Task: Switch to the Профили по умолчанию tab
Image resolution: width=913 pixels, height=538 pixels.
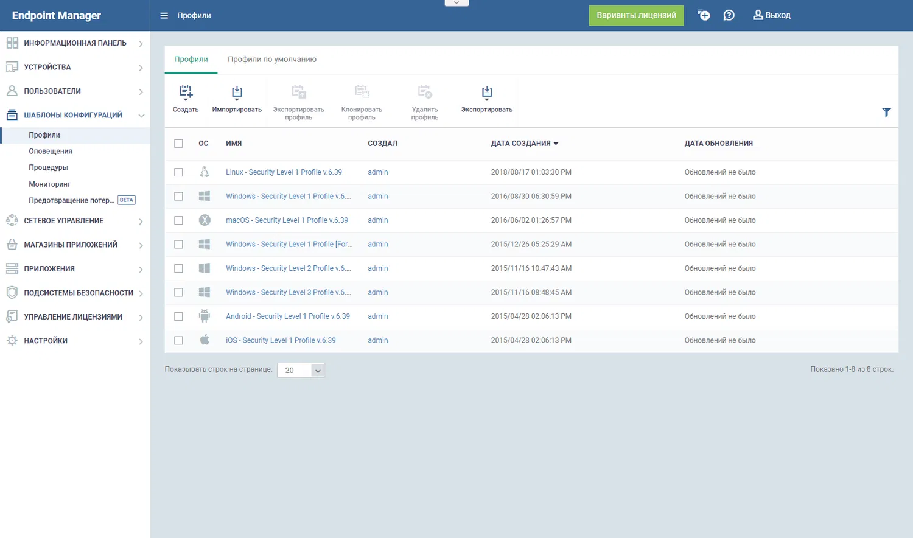Action: pos(272,60)
